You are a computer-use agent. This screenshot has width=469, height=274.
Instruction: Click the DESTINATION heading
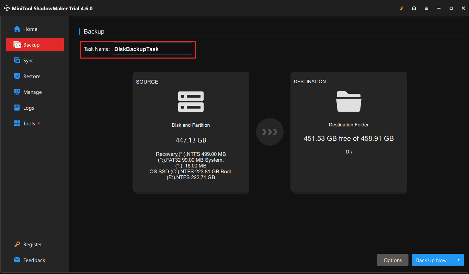click(x=310, y=82)
